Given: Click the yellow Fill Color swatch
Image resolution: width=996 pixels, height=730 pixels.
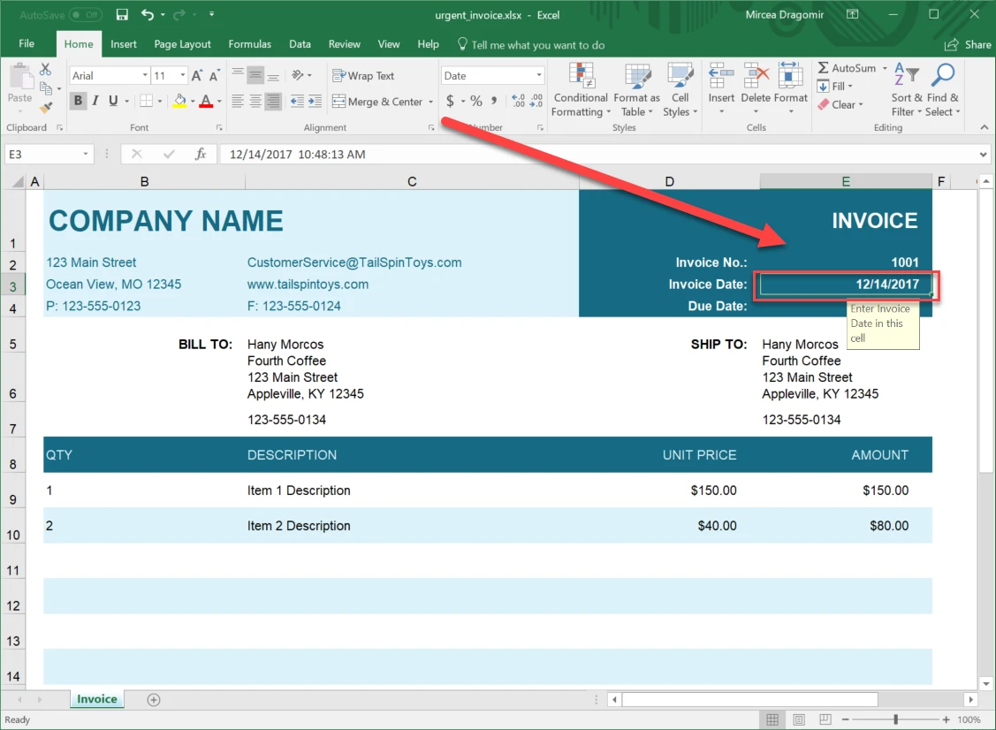Looking at the screenshot, I should [x=179, y=101].
